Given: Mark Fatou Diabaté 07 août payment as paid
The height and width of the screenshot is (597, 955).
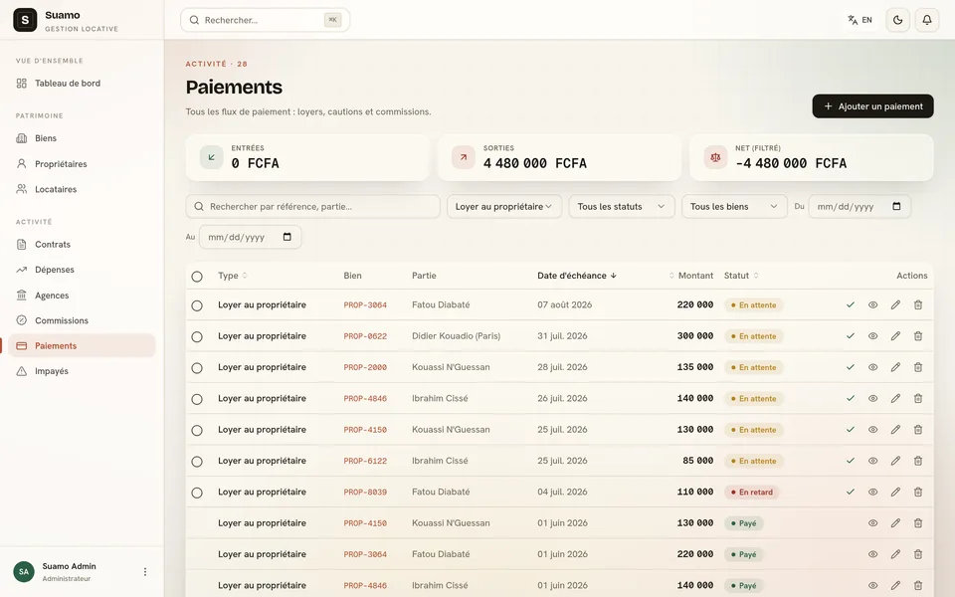Looking at the screenshot, I should (851, 304).
